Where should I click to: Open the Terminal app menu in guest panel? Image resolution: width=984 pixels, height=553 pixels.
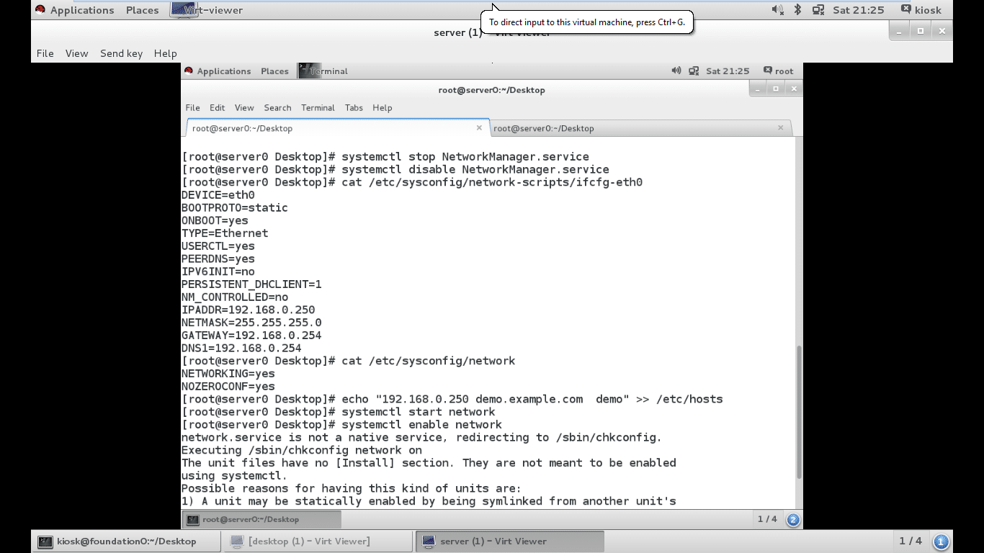point(323,71)
